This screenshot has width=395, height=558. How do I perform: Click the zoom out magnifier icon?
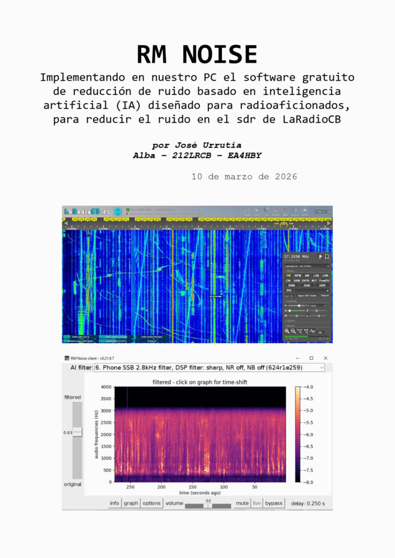click(294, 331)
